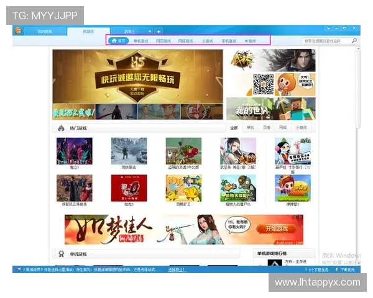
Task: Select the 小游戏 filter in hot games
Action: pyautogui.click(x=302, y=128)
